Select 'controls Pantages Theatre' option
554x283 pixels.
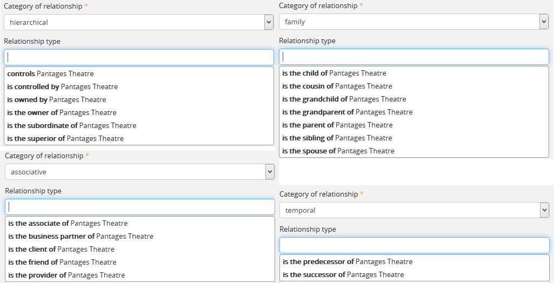(50, 74)
